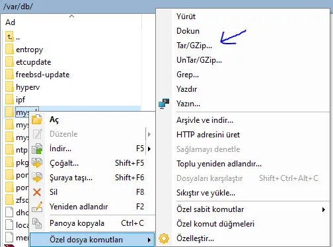Click the copy icon beside Panoya kopyala
The image size is (333, 247).
pyautogui.click(x=37, y=223)
